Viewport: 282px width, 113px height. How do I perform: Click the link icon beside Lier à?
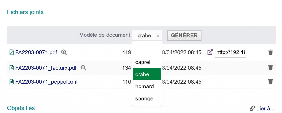pyautogui.click(x=252, y=108)
